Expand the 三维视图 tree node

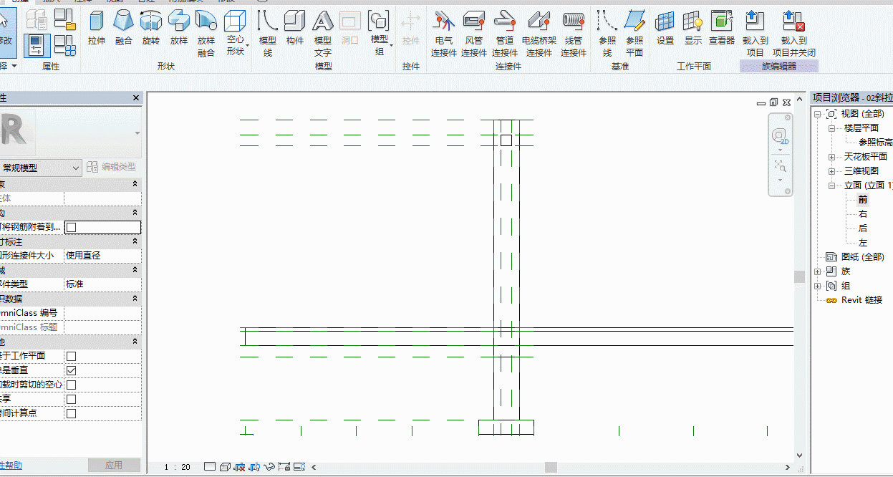(x=831, y=171)
